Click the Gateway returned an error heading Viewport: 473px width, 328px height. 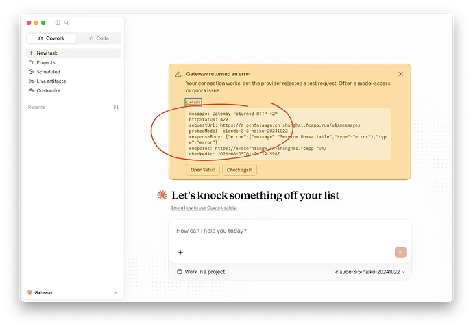tap(219, 74)
